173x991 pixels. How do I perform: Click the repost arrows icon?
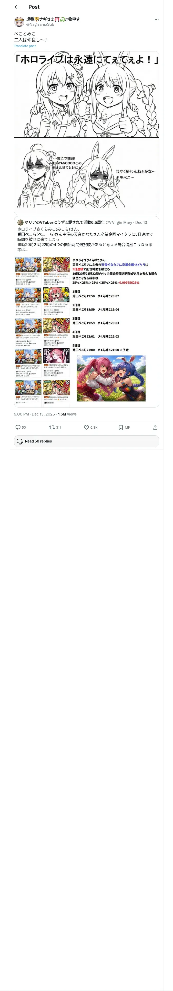click(x=52, y=427)
